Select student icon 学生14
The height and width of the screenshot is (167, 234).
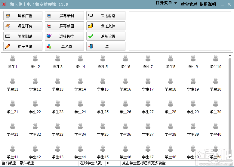point(80,81)
